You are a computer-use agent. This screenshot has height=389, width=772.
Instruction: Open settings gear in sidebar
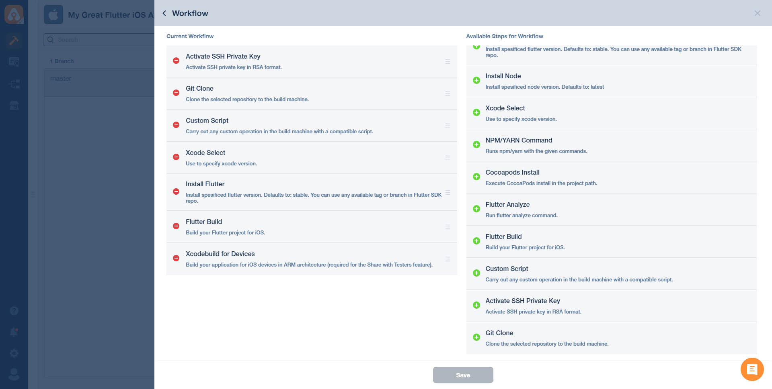coord(14,353)
